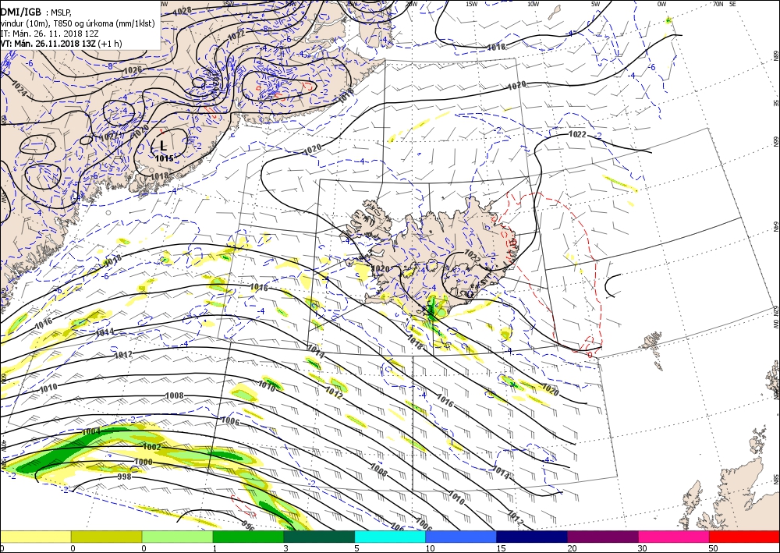Click the '1026' isobar label

coord(133,70)
